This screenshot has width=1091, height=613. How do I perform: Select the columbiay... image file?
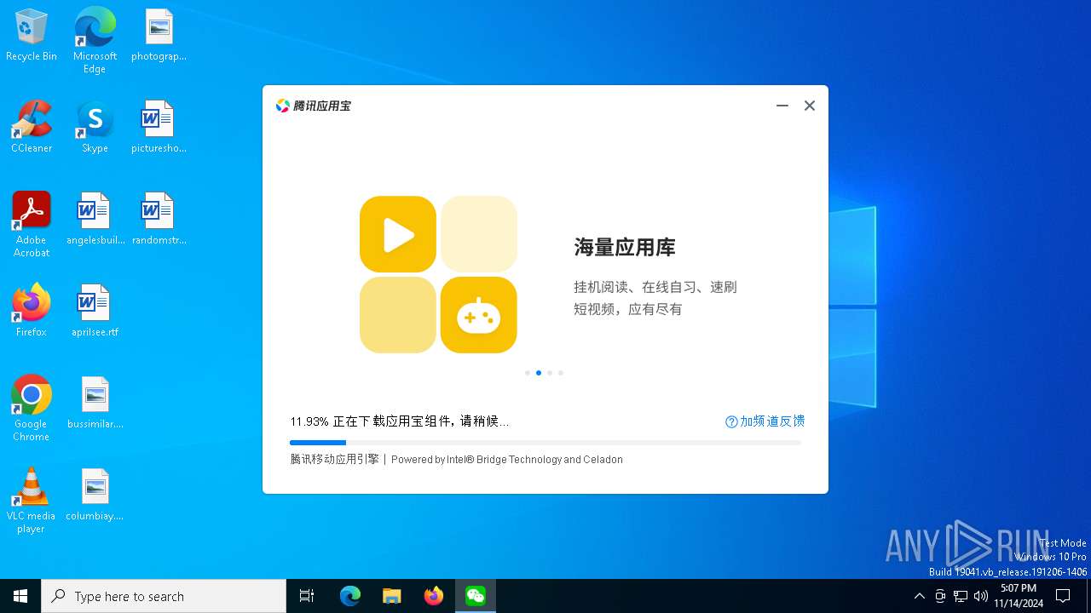95,495
